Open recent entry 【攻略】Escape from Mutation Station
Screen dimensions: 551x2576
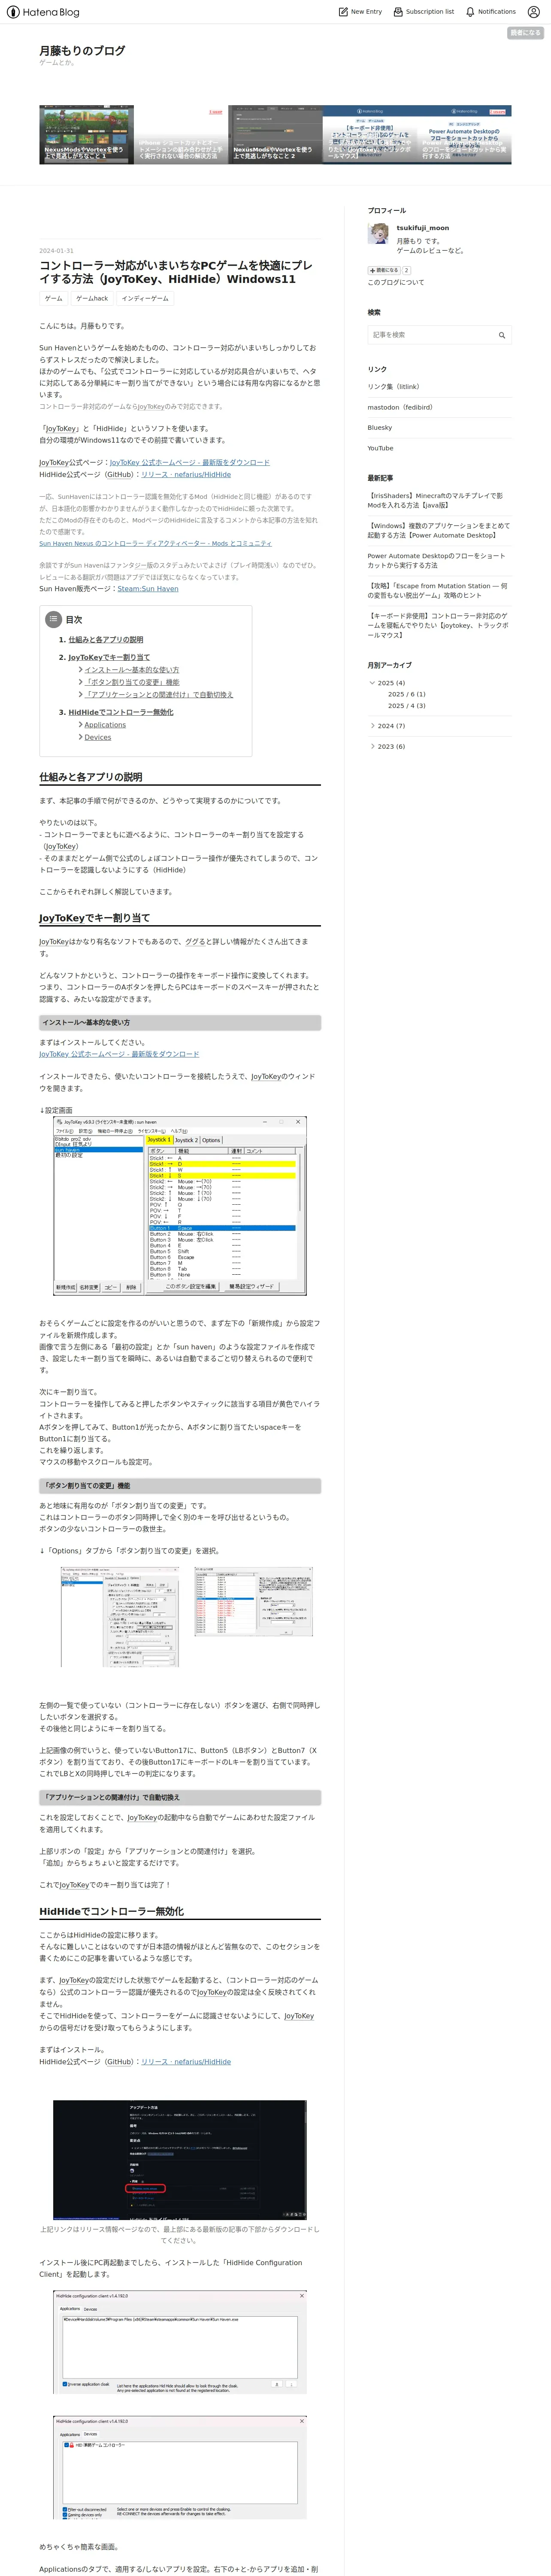point(439,591)
